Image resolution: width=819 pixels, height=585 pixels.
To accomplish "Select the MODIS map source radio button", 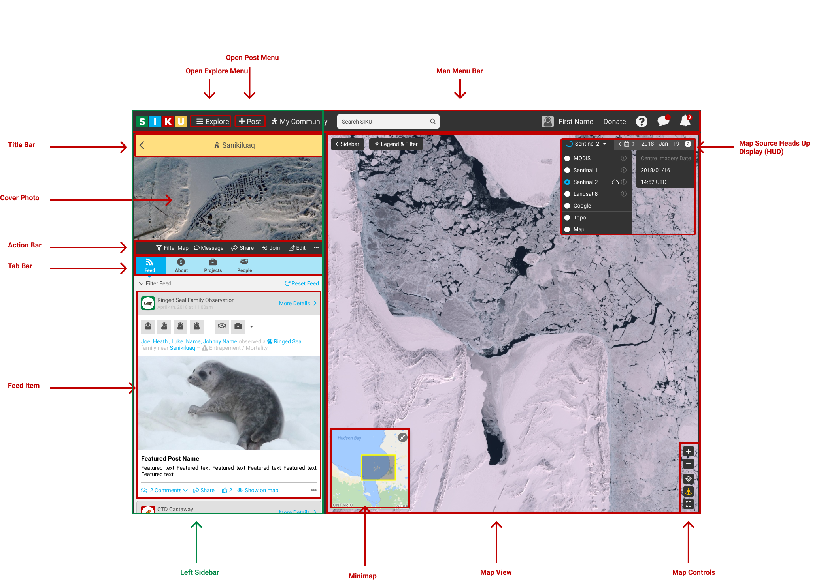I will tap(567, 158).
